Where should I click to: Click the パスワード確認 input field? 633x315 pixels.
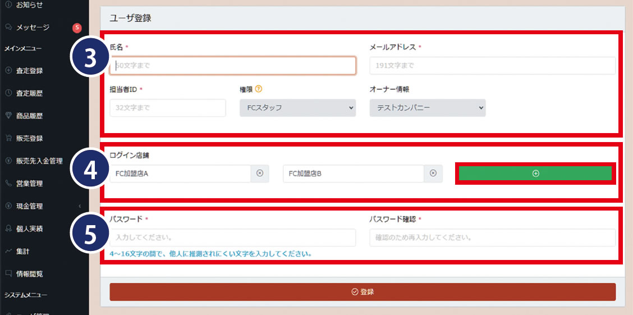coord(492,238)
